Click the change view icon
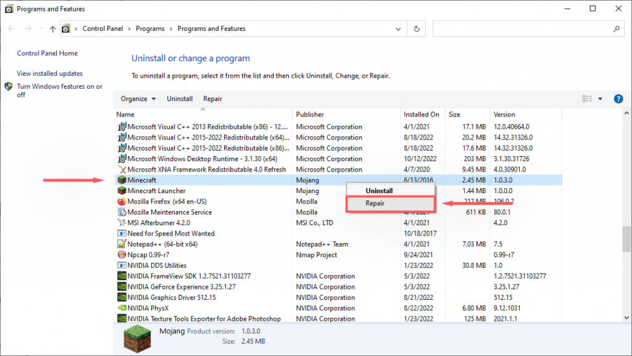The width and height of the screenshot is (632, 356). tap(587, 99)
